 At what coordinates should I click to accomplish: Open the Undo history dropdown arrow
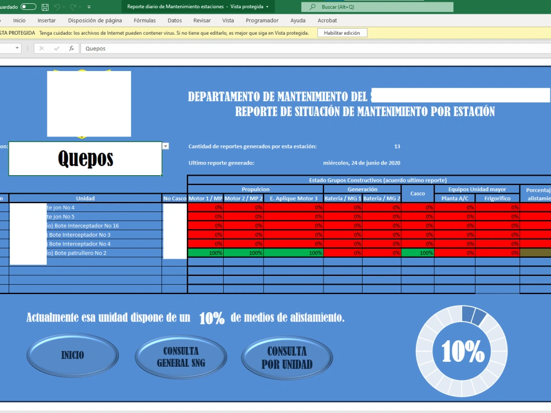64,7
